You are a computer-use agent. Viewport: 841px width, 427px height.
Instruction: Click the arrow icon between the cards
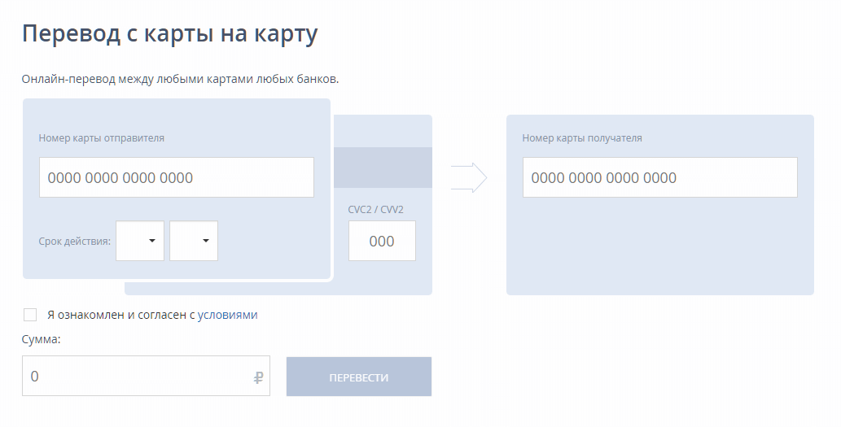pyautogui.click(x=469, y=177)
